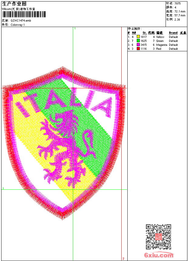Click the St. column header
This screenshot has width=188, height=261.
(144, 33)
